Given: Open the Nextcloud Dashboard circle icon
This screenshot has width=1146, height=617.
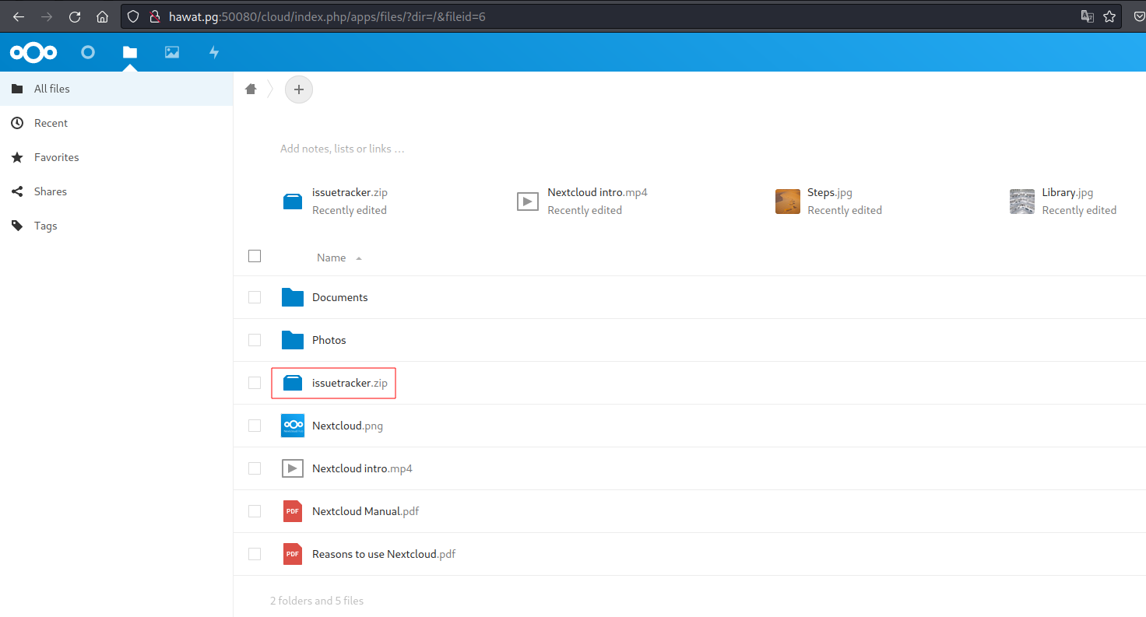Looking at the screenshot, I should 88,52.
